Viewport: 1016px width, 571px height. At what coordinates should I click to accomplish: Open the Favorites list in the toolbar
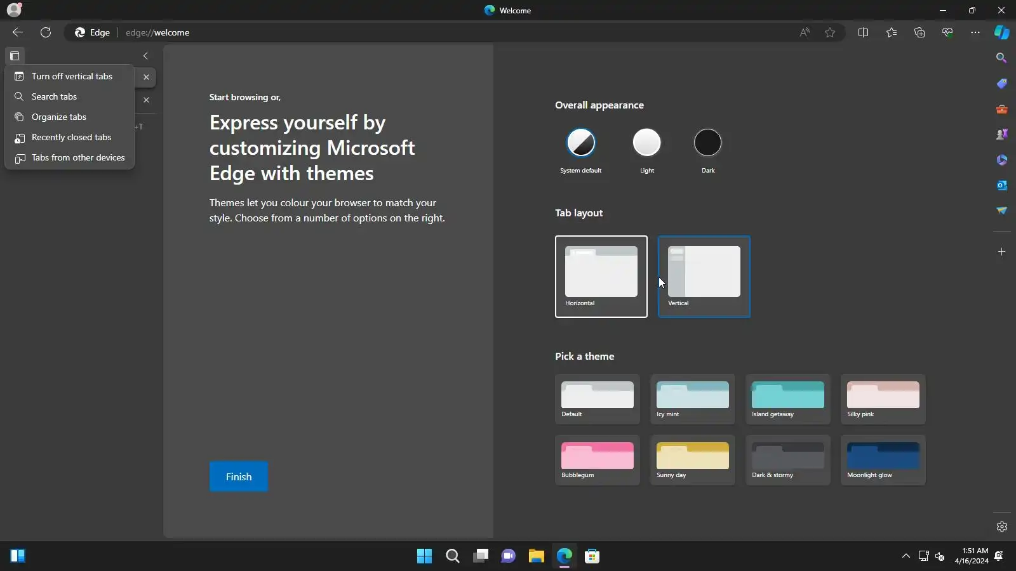[x=892, y=32]
